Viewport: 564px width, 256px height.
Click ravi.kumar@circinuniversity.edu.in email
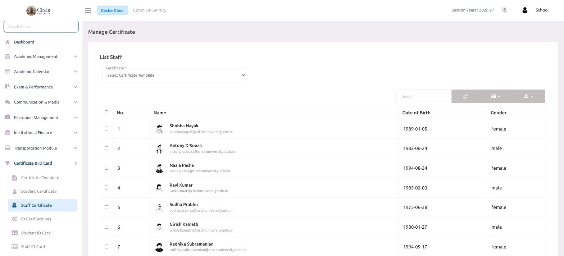[199, 191]
